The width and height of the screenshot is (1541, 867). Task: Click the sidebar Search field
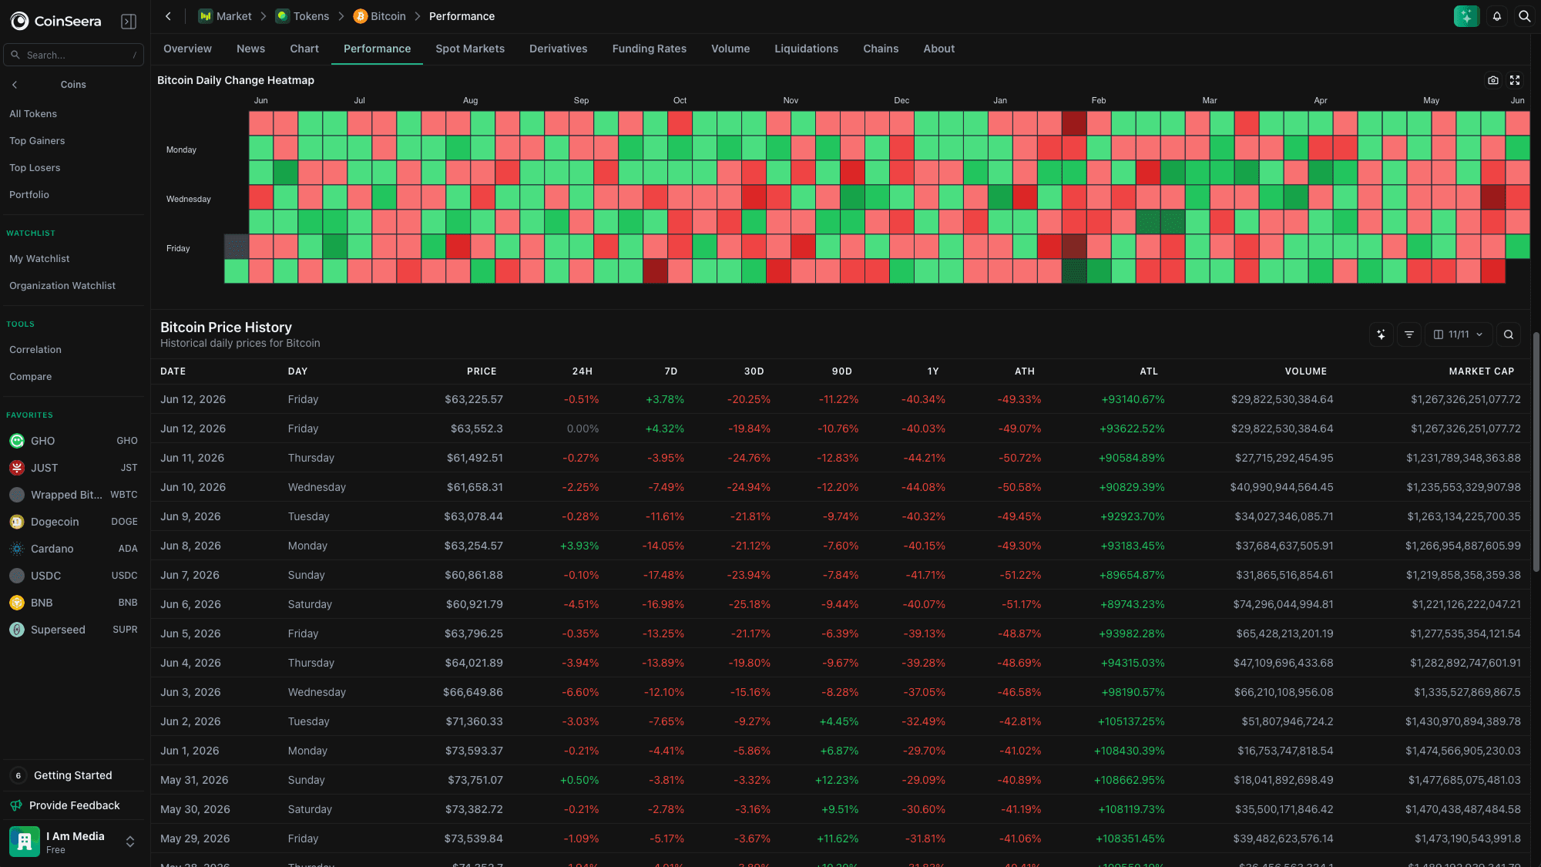tap(73, 55)
